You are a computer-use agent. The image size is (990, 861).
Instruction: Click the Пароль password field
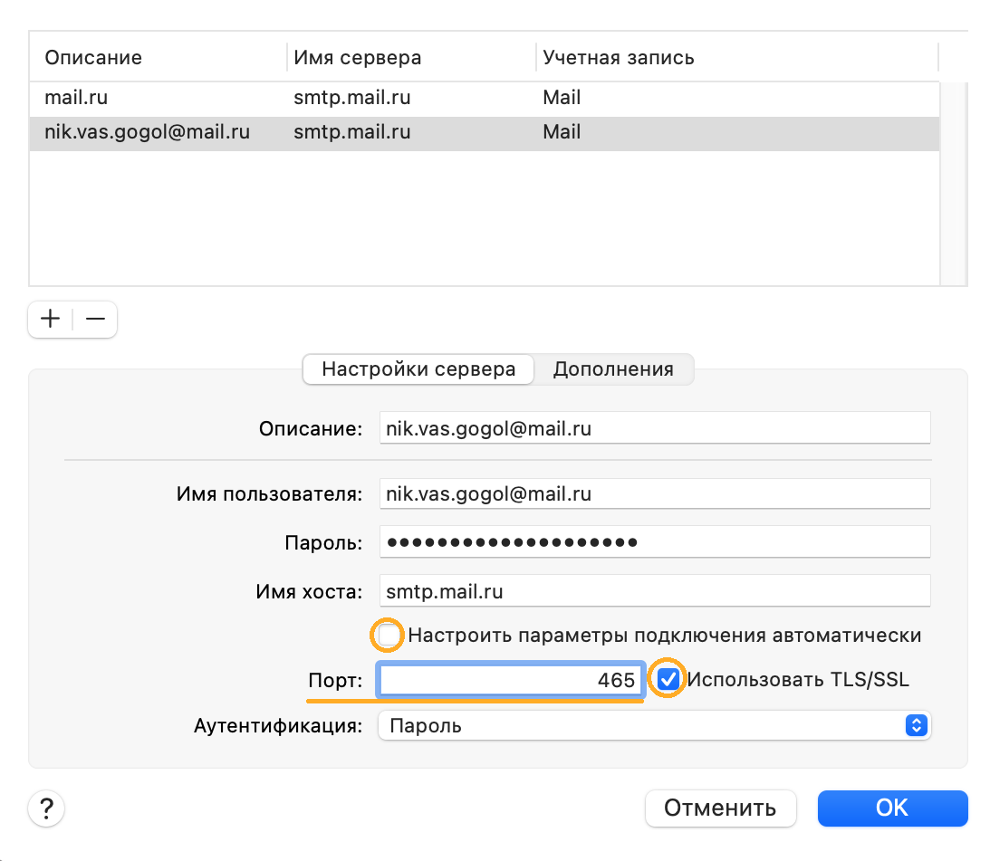(x=655, y=541)
